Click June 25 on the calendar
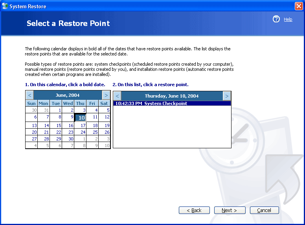The image size is (305, 225). [92, 132]
